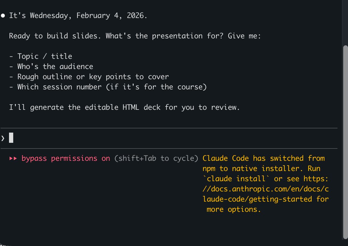Click the 'more options.' text in the notice

coord(234,209)
